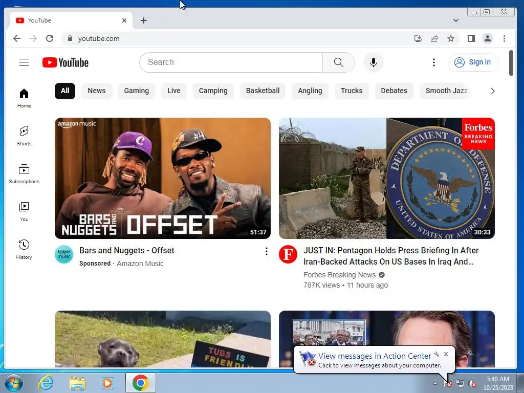
Task: Go to Home in sidebar
Action: [24, 98]
